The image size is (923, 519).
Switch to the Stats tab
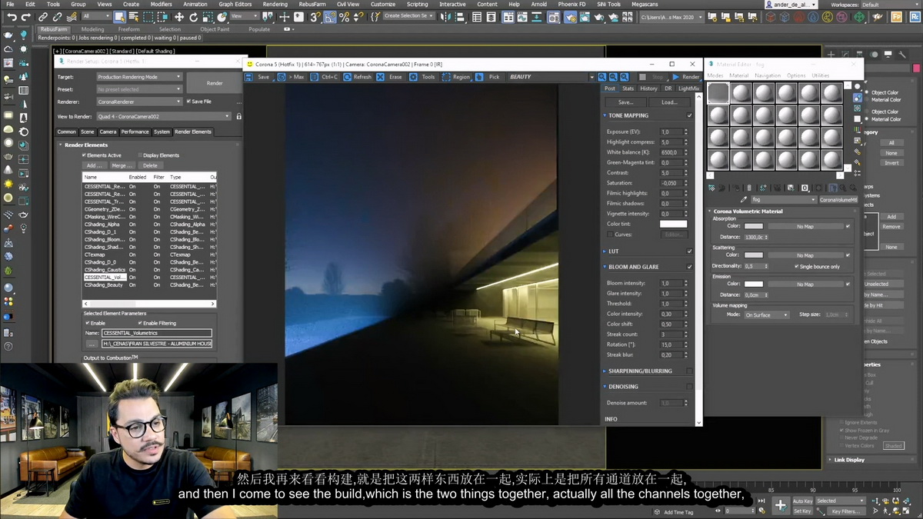click(x=628, y=88)
